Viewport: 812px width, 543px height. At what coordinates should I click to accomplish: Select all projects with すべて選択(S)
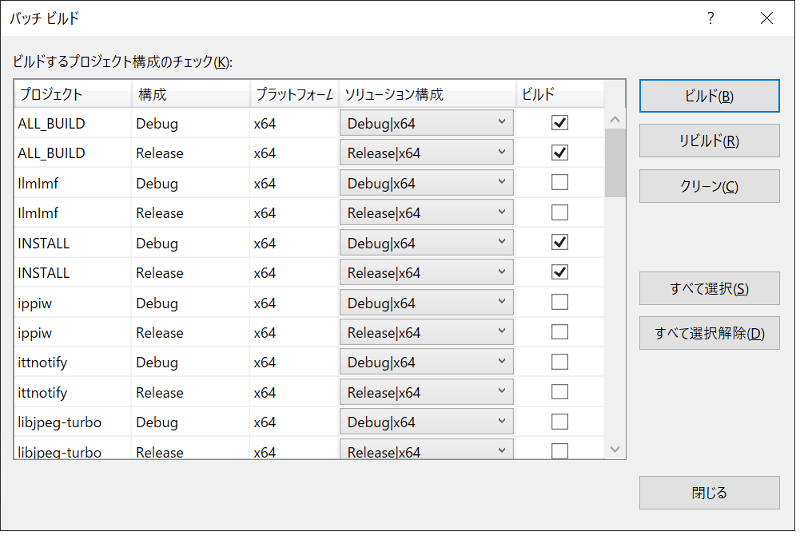709,287
